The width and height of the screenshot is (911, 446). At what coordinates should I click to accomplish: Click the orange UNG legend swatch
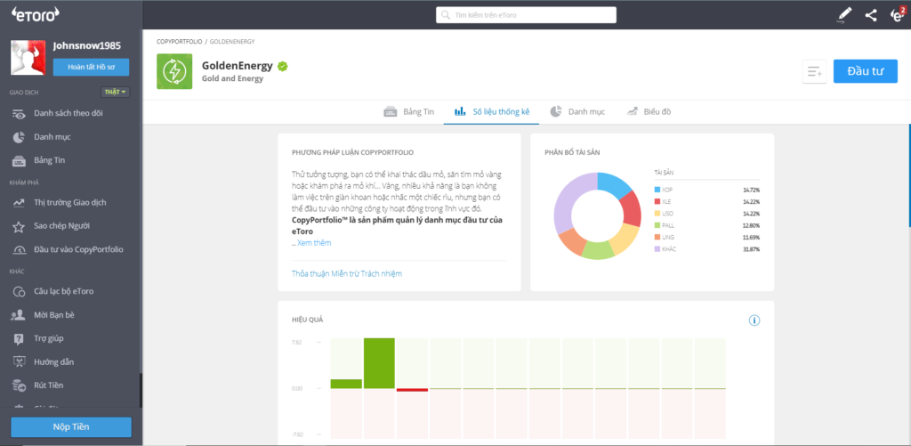click(657, 238)
